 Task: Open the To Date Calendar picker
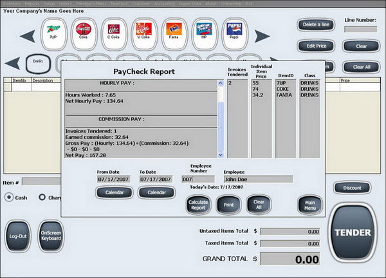click(x=157, y=192)
